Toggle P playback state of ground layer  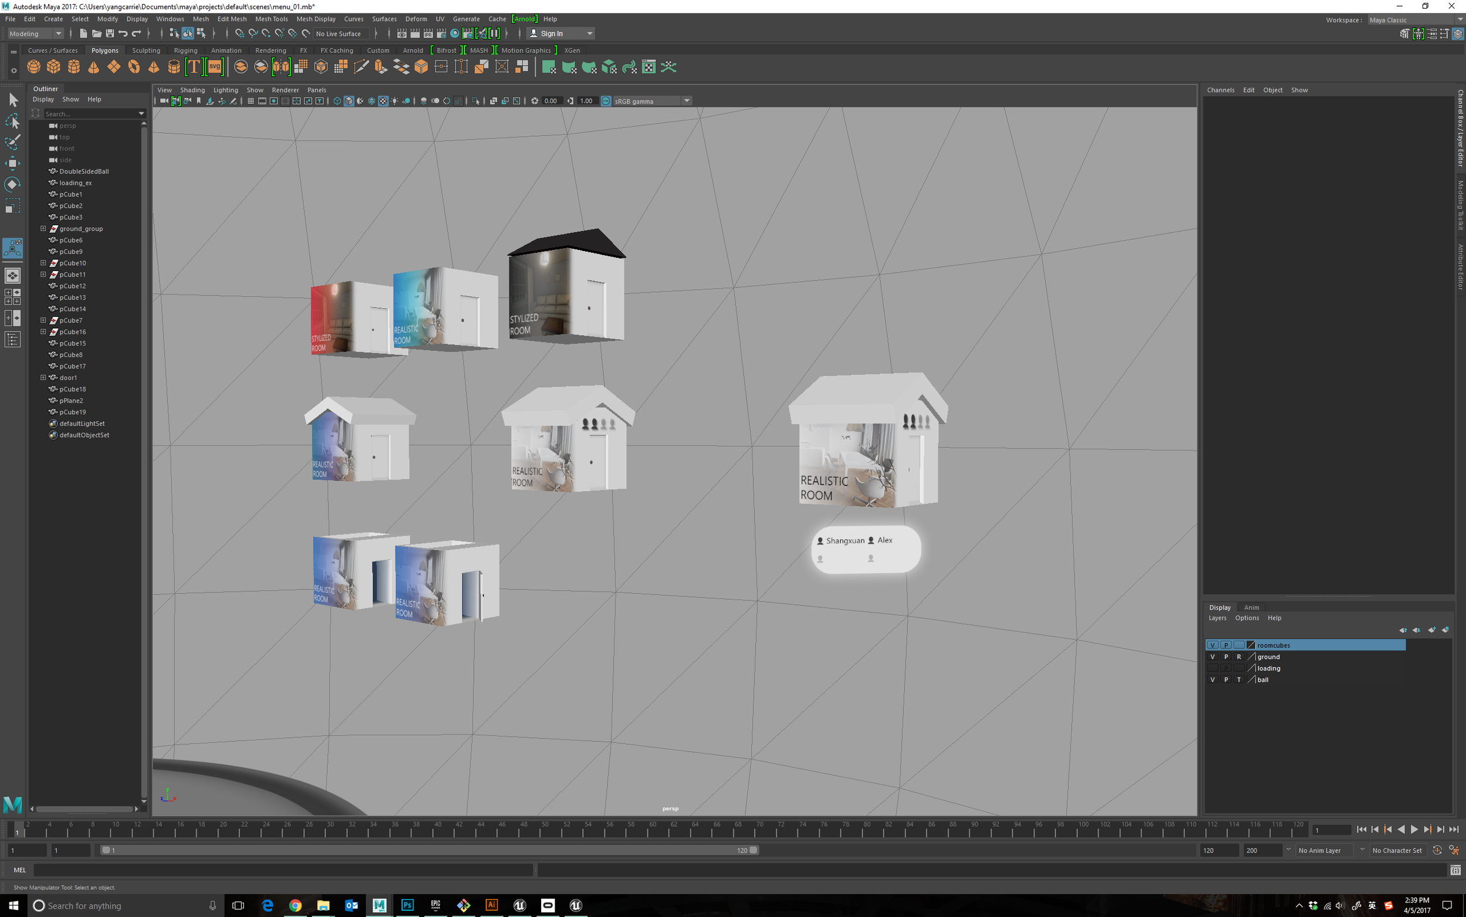coord(1226,656)
